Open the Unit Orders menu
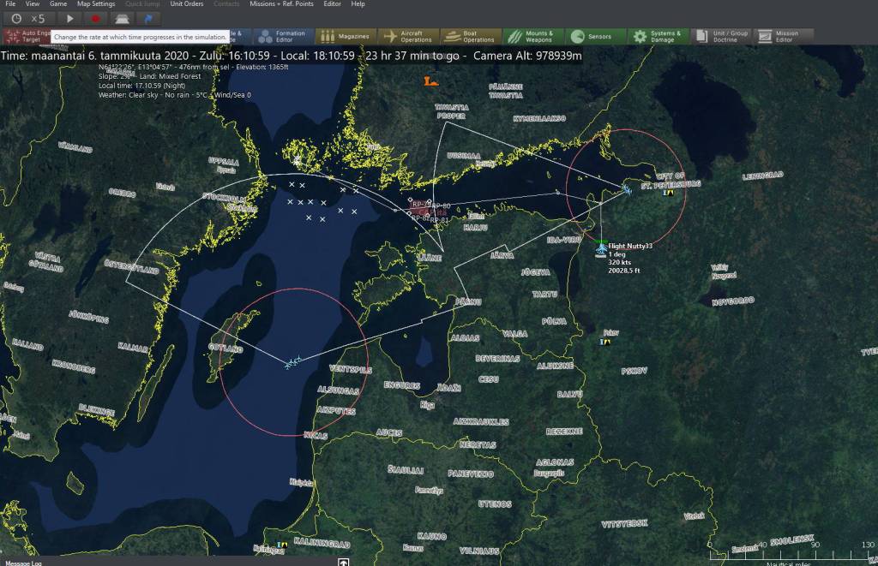 (186, 4)
